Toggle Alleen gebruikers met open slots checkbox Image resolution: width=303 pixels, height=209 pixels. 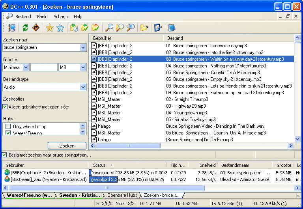click(5, 106)
